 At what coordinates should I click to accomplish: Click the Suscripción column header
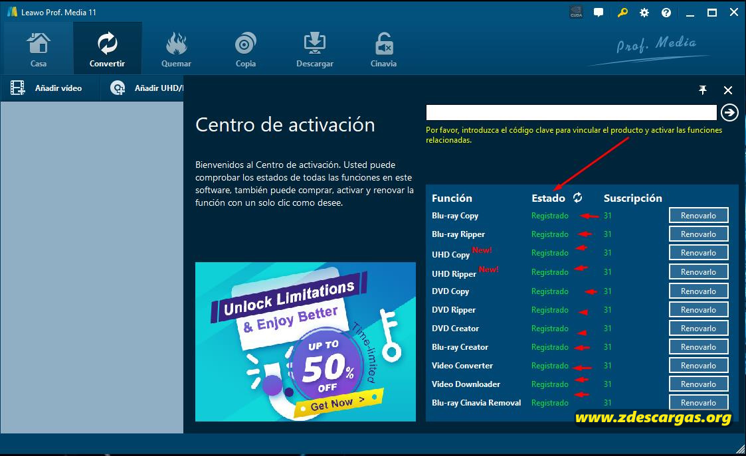pos(633,198)
